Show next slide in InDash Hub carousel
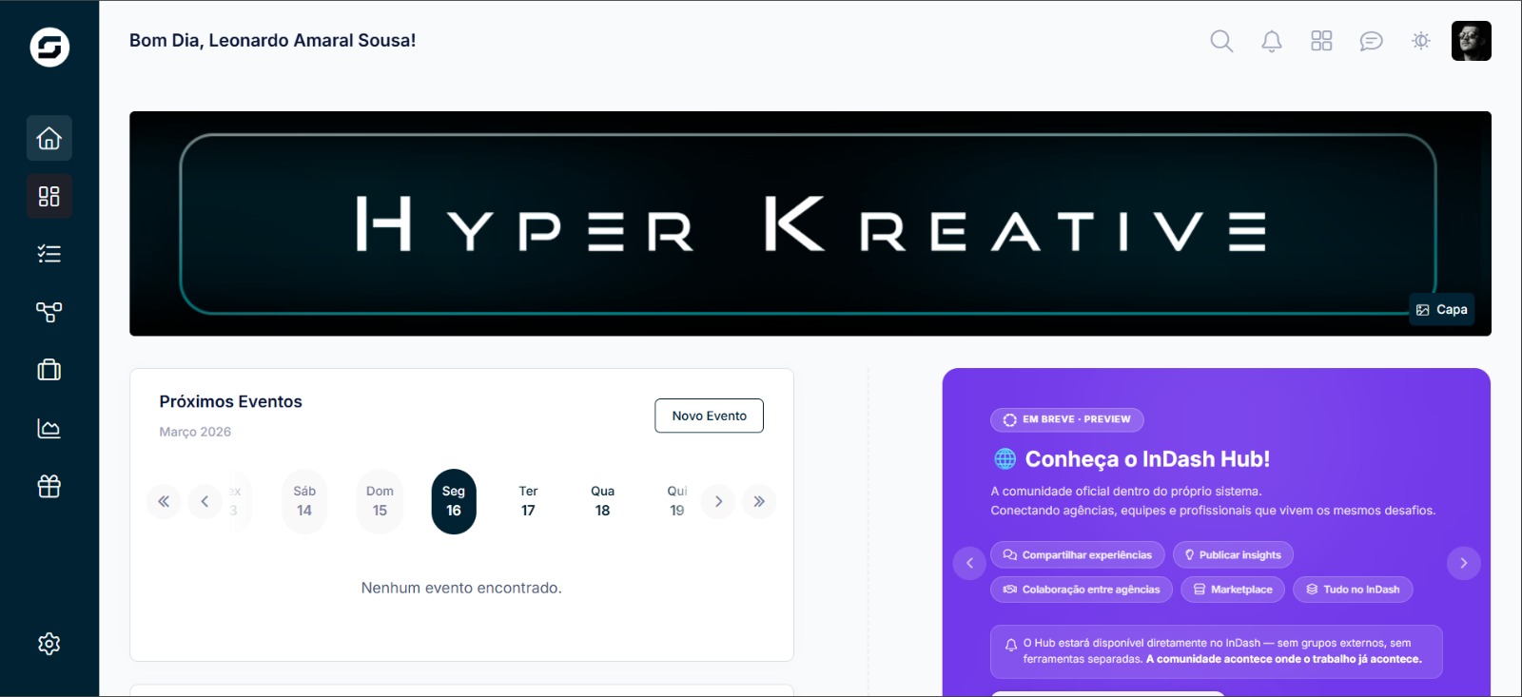The width and height of the screenshot is (1522, 697). coord(1464,563)
